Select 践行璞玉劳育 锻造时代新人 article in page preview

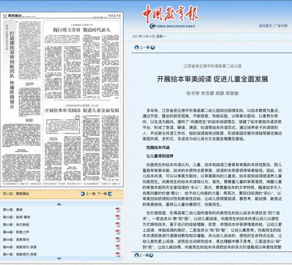tap(82, 30)
